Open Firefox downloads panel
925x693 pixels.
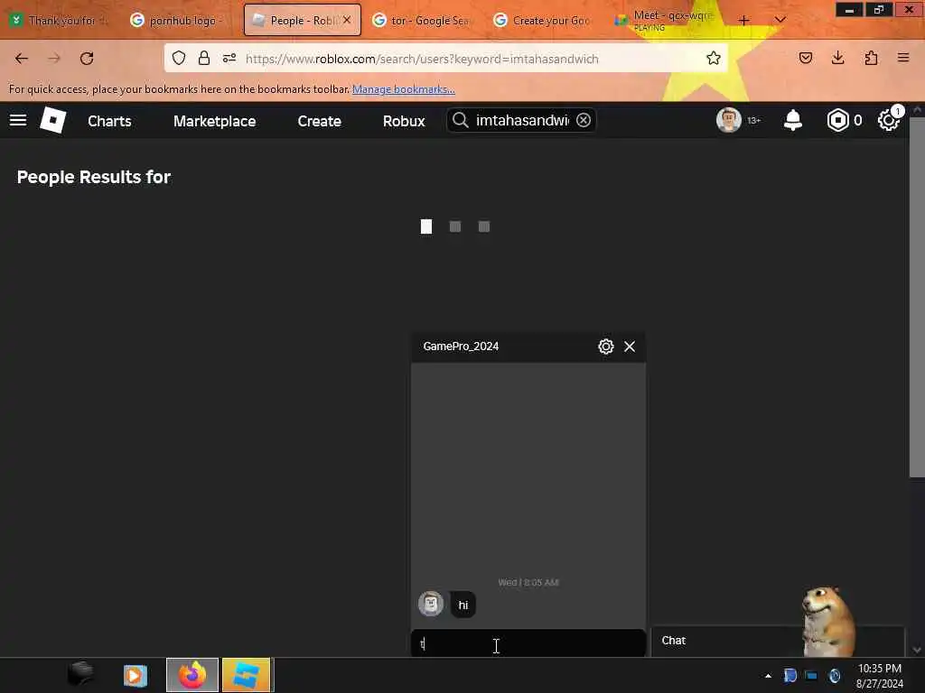click(837, 58)
